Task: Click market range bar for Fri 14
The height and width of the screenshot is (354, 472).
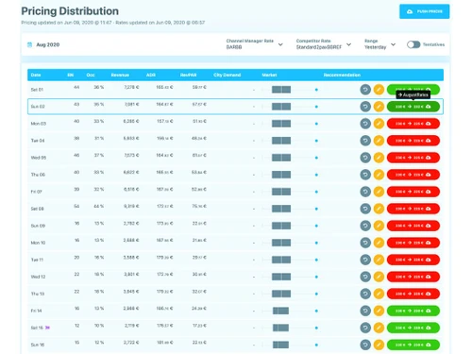Action: point(280,311)
